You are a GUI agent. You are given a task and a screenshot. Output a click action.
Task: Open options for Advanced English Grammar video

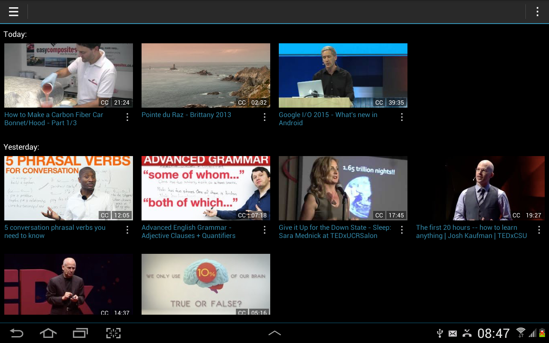pos(265,230)
